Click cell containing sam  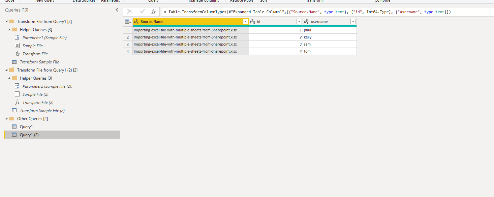point(330,44)
